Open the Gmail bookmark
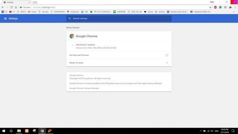 click(x=32, y=12)
